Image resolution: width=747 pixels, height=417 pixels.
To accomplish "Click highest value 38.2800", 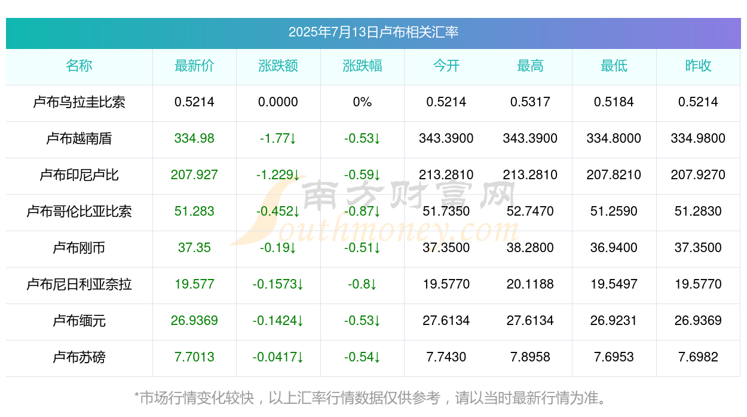I will point(530,248).
